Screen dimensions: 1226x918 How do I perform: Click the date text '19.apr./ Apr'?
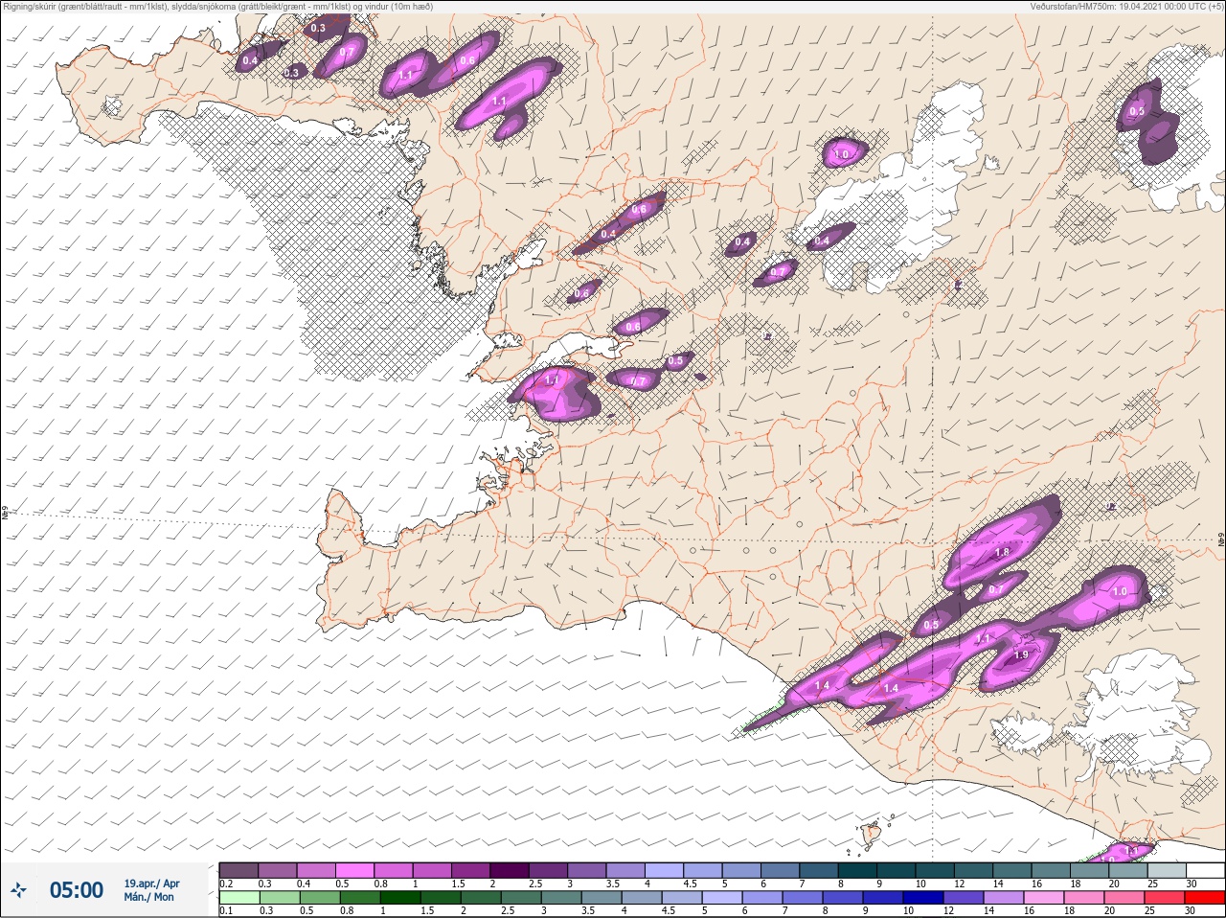tap(151, 884)
